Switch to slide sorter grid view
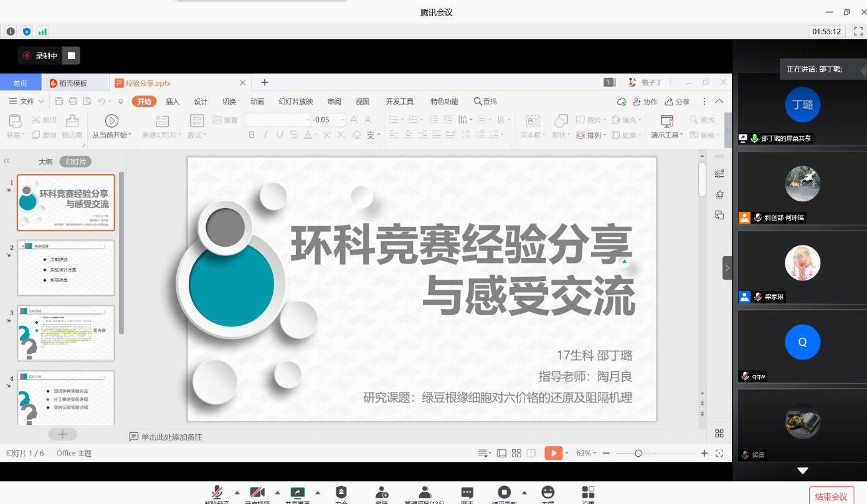 pyautogui.click(x=516, y=453)
